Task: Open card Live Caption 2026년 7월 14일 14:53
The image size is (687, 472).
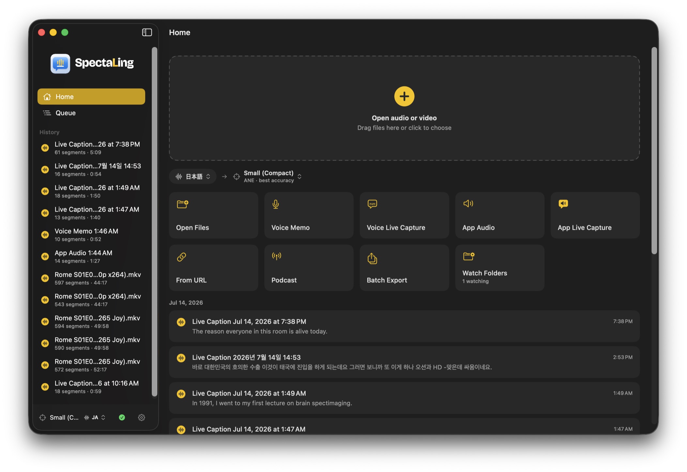Action: pyautogui.click(x=404, y=362)
